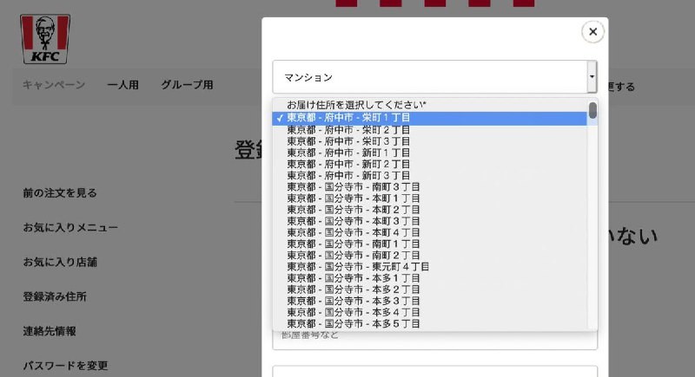Click the dropdown list scrollbar thumb

tap(592, 111)
